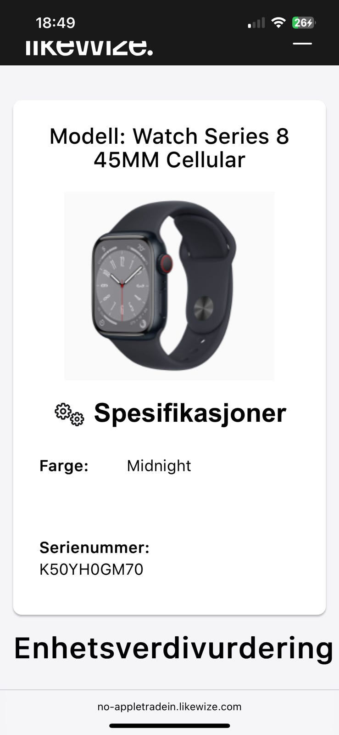The height and width of the screenshot is (735, 339).
Task: Tap the Modell Watch Series 8 title
Action: click(169, 148)
